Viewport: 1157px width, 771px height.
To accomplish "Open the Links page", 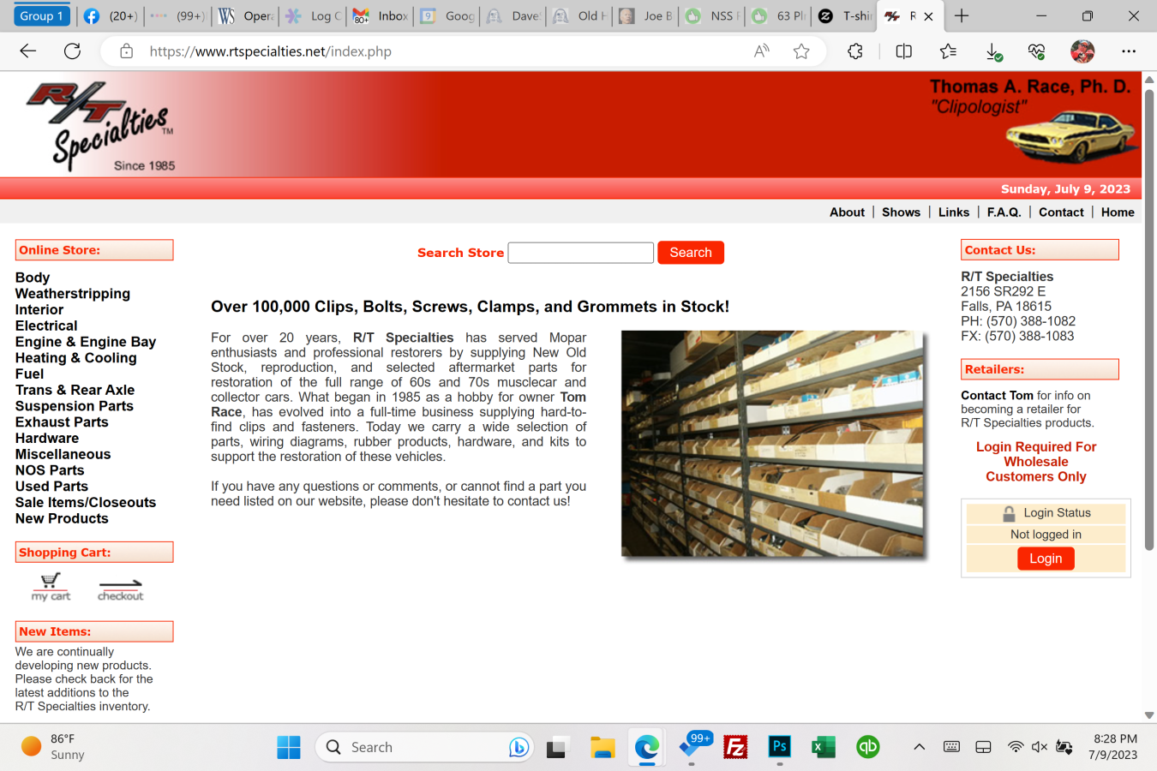I will [954, 212].
